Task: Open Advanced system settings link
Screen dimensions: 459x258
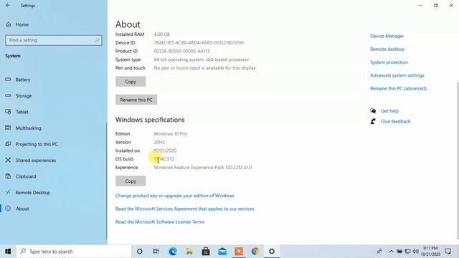Action: (x=397, y=75)
